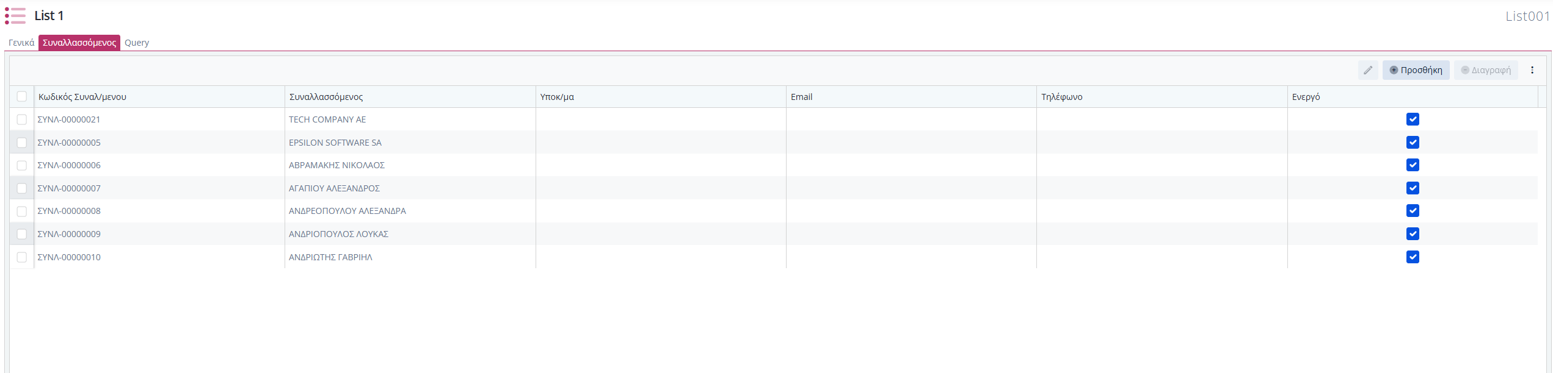Switch to the Γενικά tab
The height and width of the screenshot is (373, 1553).
(21, 43)
